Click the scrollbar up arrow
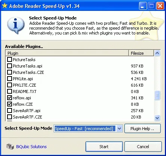The width and height of the screenshot is (166, 156). (157, 53)
